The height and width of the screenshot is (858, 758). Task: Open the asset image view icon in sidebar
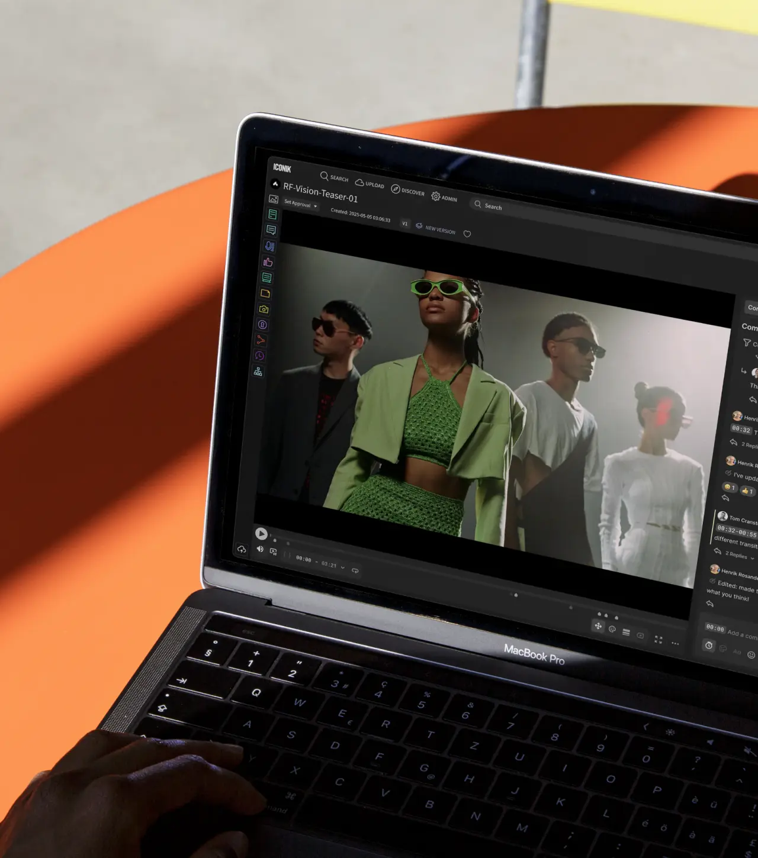(273, 199)
